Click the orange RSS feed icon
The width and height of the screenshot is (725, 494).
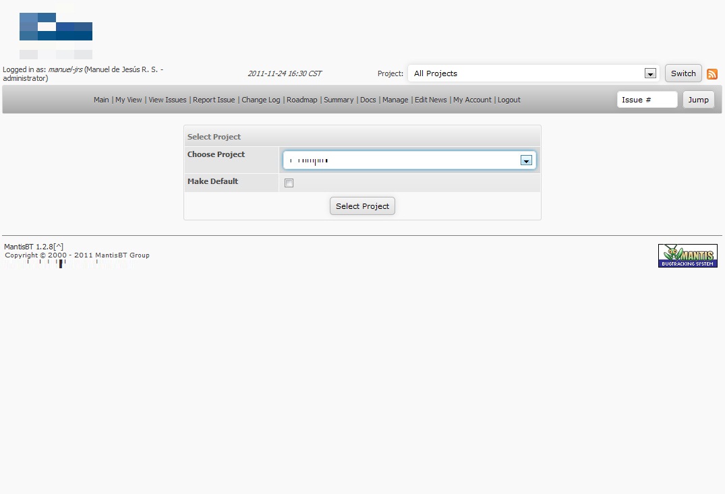coord(712,74)
